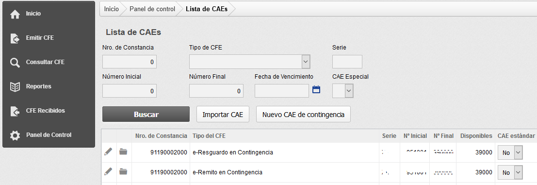Viewport: 537px width, 185px height.
Task: Click the Buscar button
Action: (x=146, y=114)
